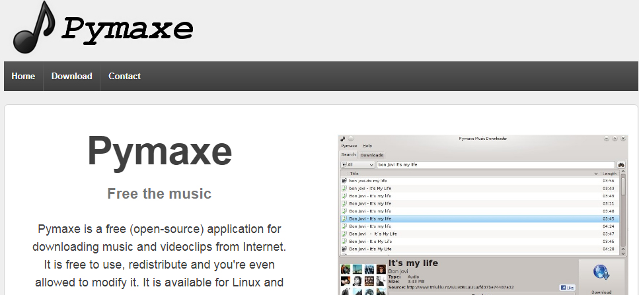639x295 pixels.
Task: Click the audio note icon on the 03:43 row
Action: 344,188
